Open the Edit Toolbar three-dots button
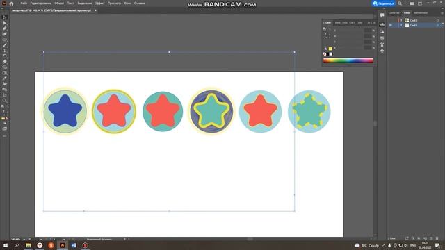The width and height of the screenshot is (445, 250). (5, 136)
